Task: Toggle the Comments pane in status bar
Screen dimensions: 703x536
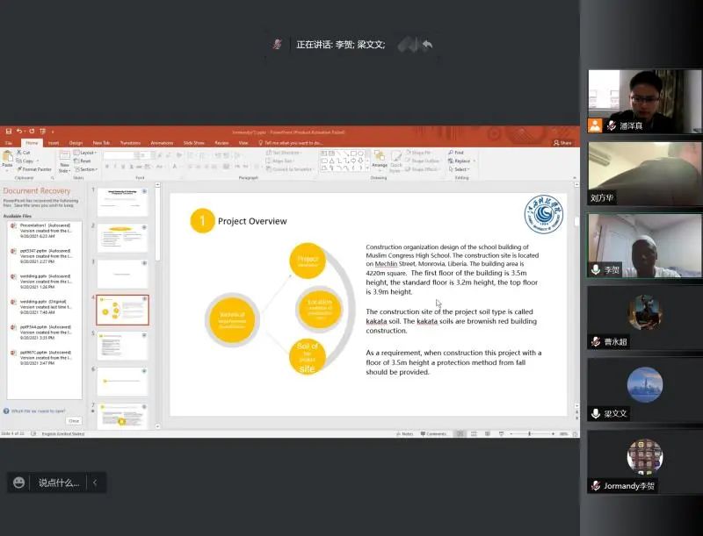Action: [x=433, y=434]
